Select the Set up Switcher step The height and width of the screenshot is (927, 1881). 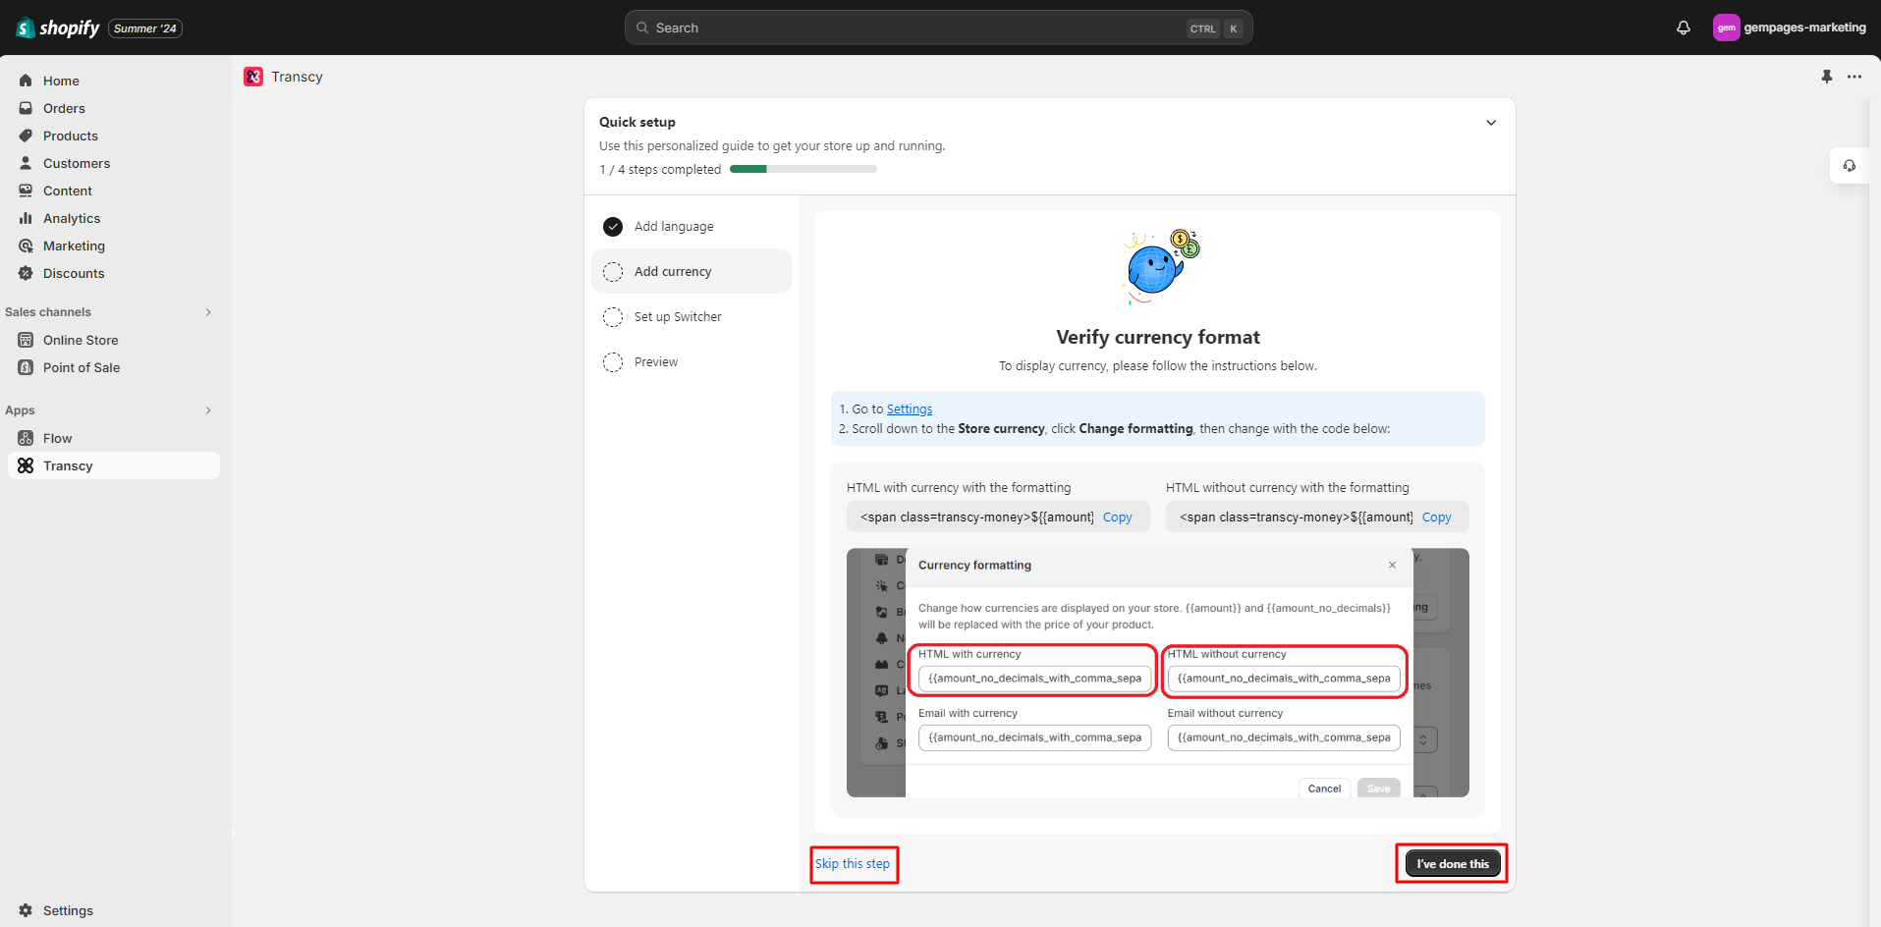click(x=678, y=317)
